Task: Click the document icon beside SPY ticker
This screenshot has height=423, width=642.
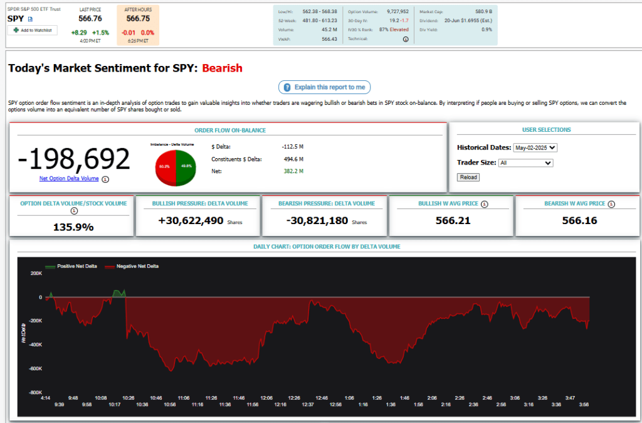Action: click(x=30, y=19)
